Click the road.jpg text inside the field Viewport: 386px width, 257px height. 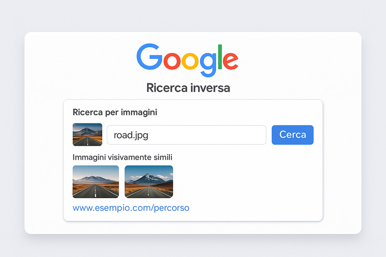tap(131, 135)
